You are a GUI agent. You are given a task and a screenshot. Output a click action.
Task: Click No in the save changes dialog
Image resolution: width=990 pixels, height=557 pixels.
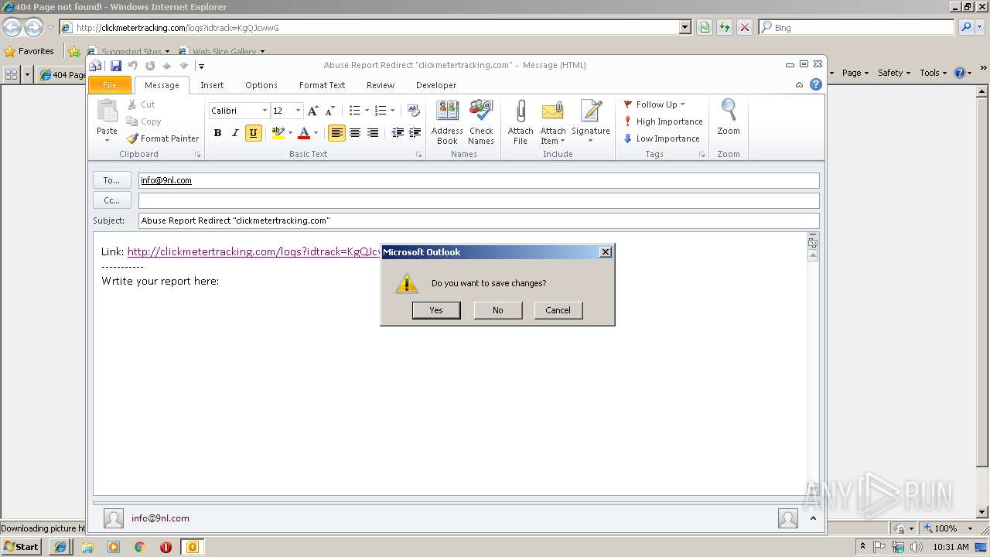click(497, 310)
